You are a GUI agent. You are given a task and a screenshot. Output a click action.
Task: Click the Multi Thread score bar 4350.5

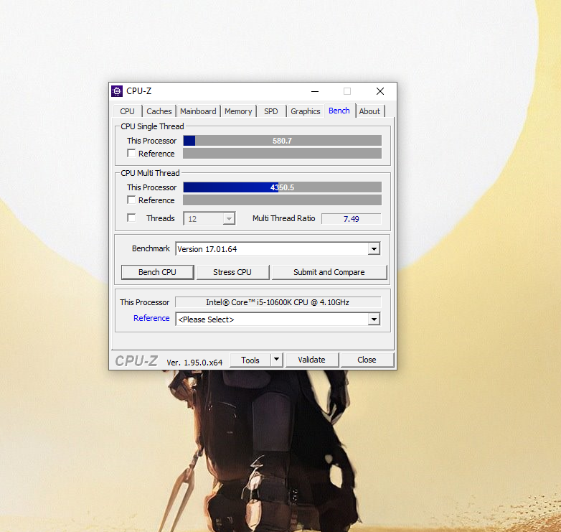[282, 187]
